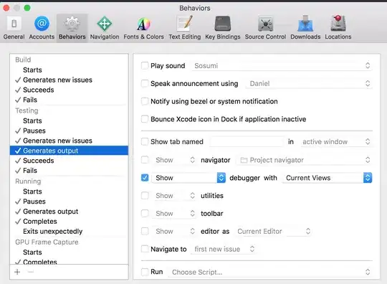Select Testing Starts behavior
Image resolution: width=387 pixels, height=284 pixels.
pos(69,120)
